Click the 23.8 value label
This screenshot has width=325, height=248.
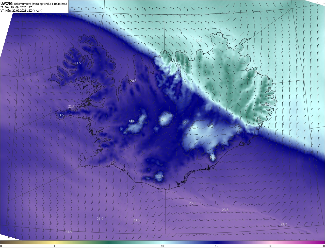click(x=225, y=210)
